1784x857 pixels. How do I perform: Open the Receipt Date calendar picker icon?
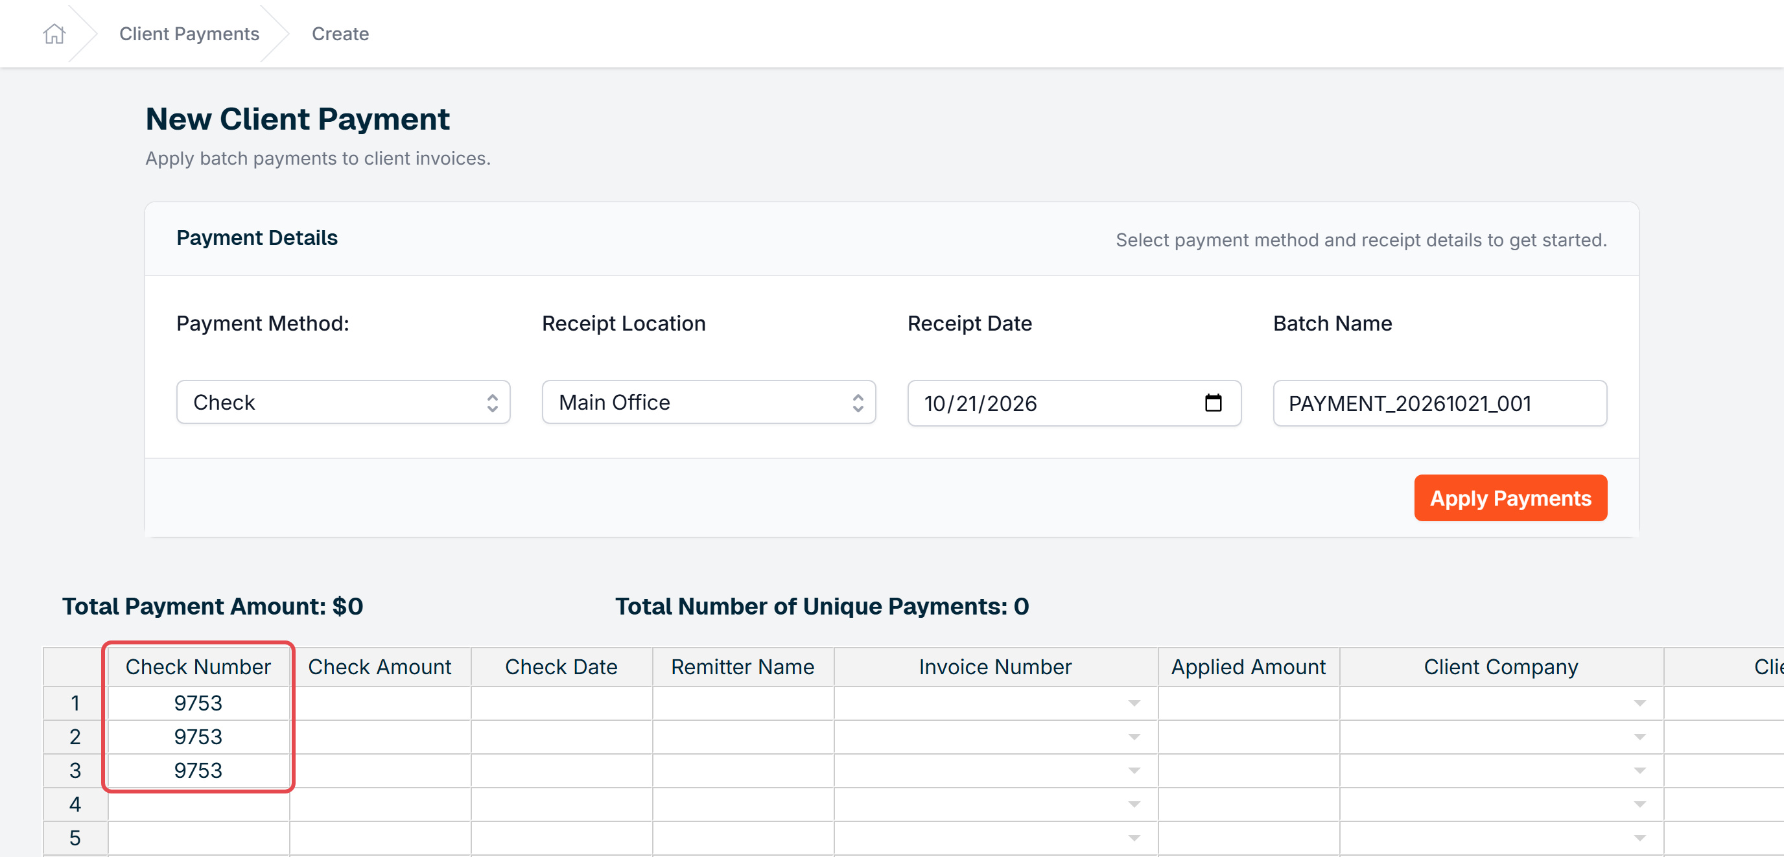1213,403
